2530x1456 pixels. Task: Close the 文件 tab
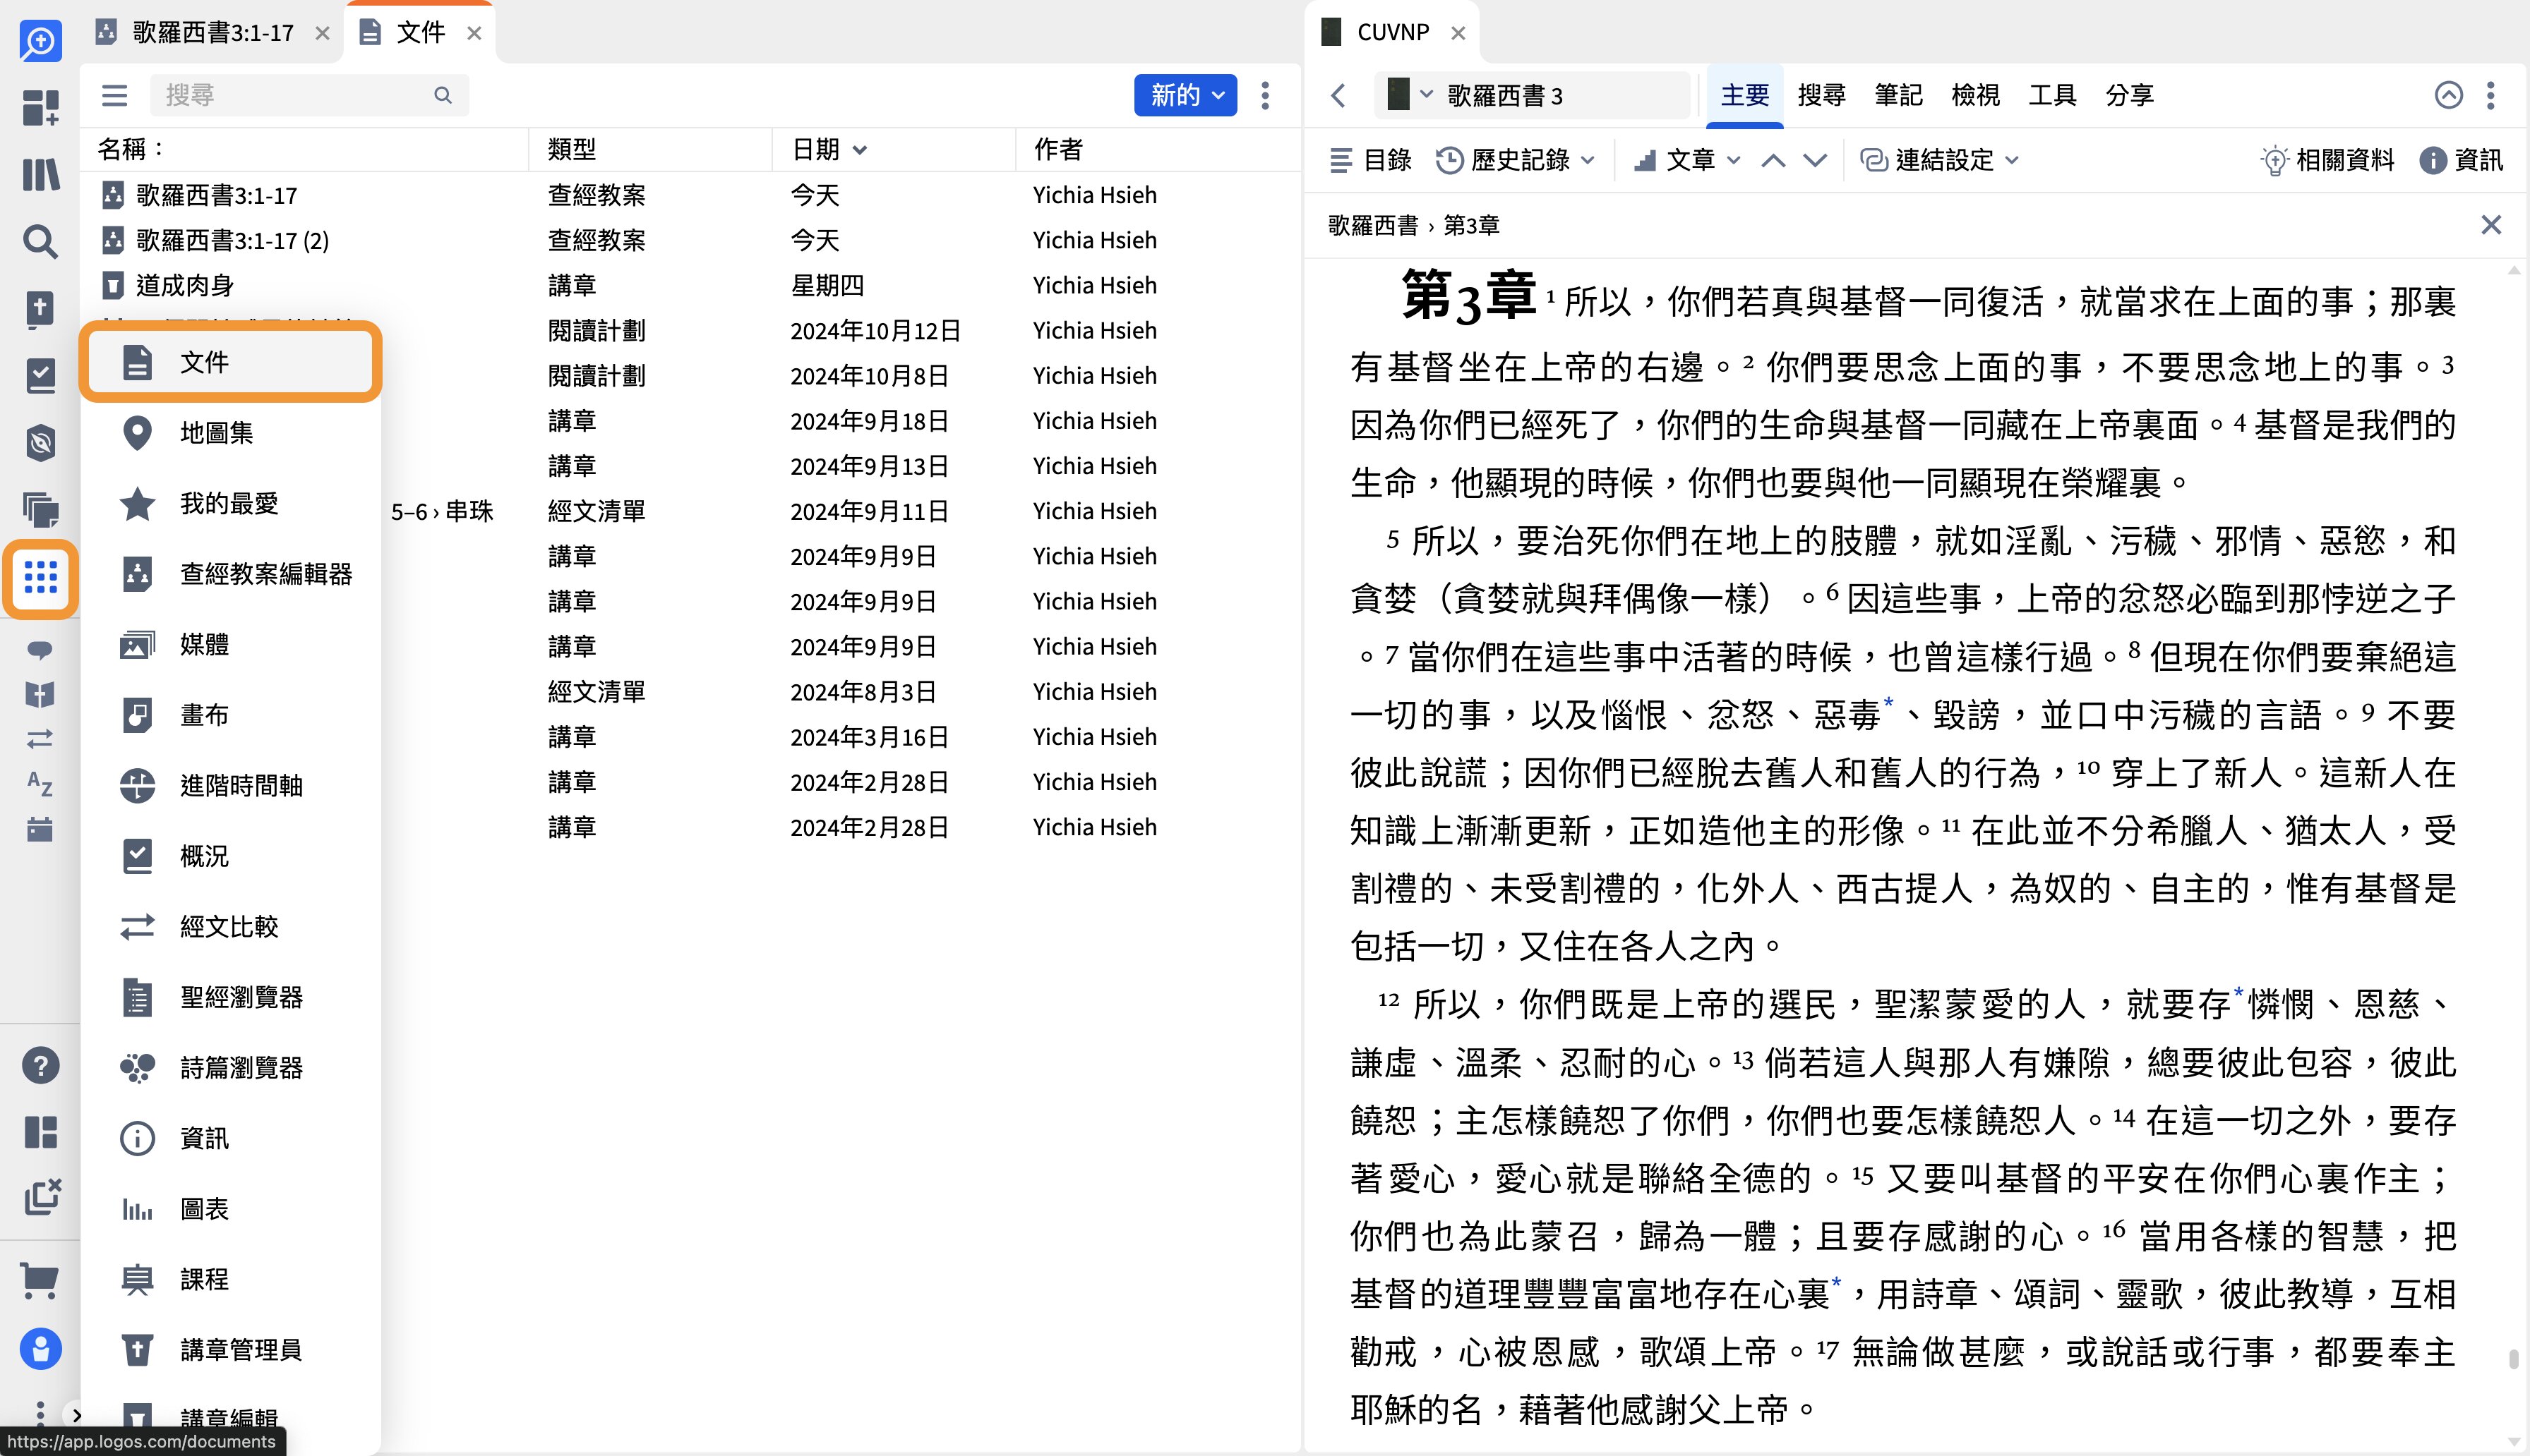474,33
